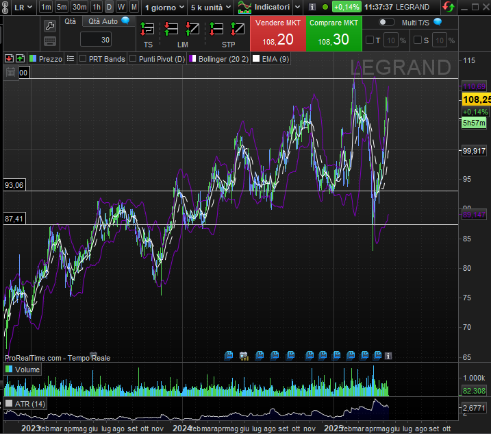This screenshot has width=491, height=434.
Task: Switch to the Qtà Auto tab
Action: 108,21
